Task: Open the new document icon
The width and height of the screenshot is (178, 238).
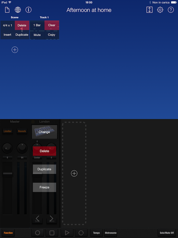Action: 7,10
